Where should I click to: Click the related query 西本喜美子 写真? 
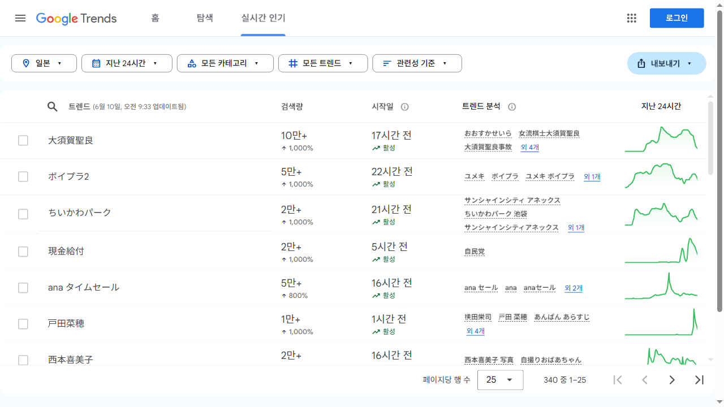(489, 360)
